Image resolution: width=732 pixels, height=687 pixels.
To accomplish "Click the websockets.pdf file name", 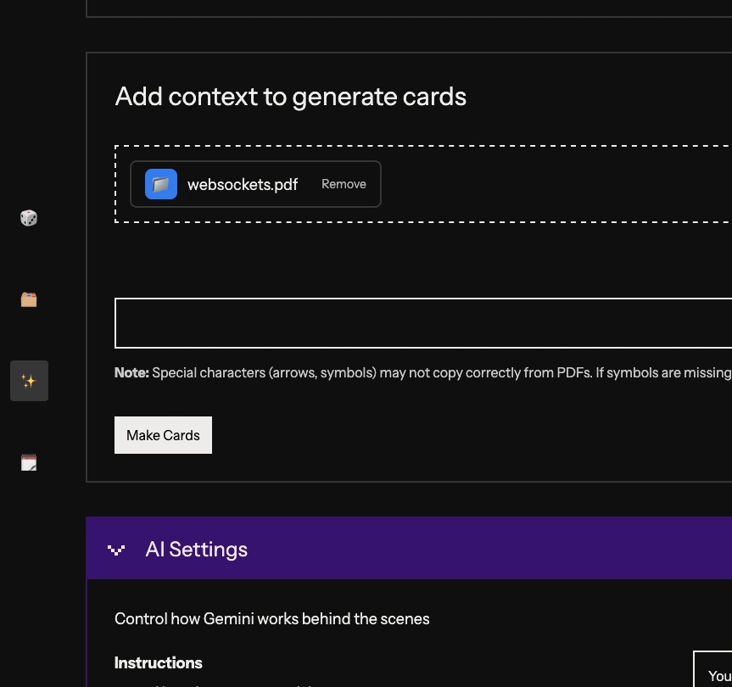I will click(x=242, y=184).
